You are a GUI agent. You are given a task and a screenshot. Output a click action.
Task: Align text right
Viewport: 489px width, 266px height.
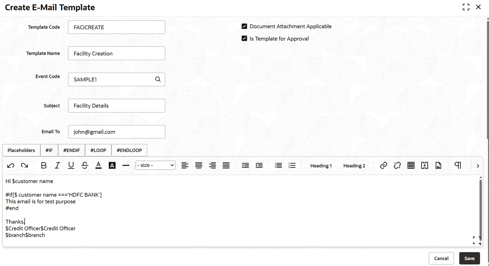pyautogui.click(x=212, y=166)
